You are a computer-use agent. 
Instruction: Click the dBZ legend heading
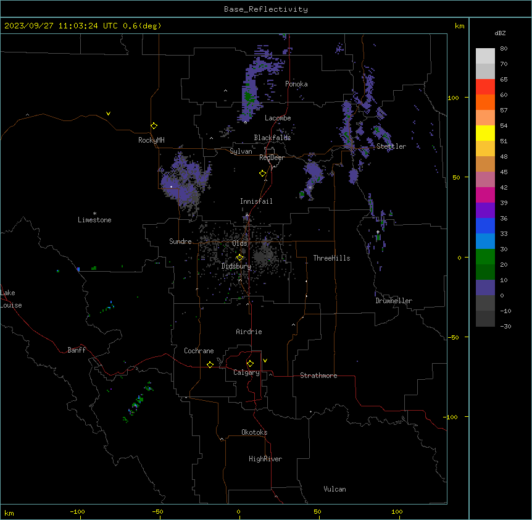(500, 33)
